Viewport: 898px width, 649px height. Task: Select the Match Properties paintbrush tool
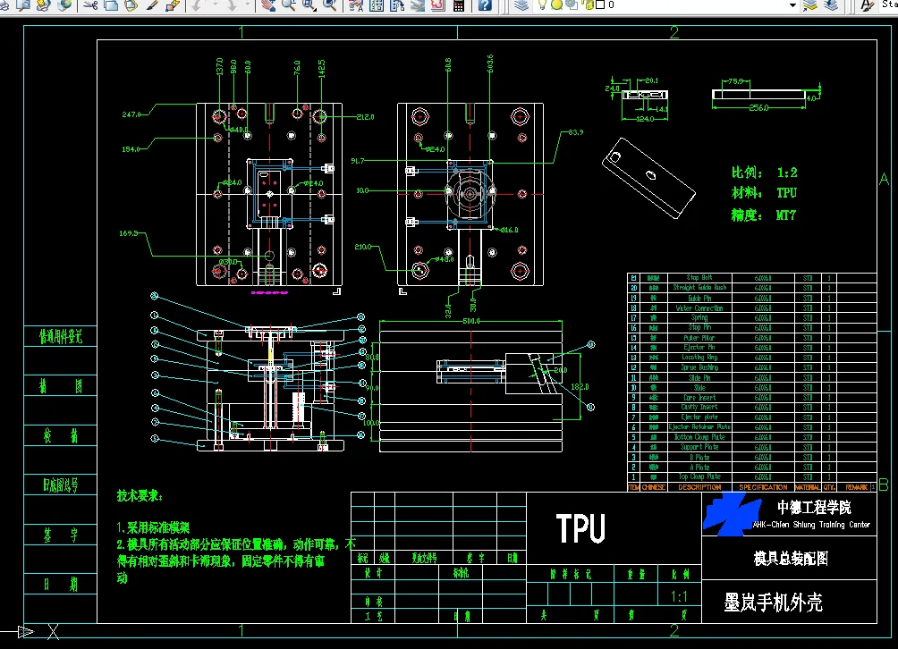pyautogui.click(x=152, y=5)
